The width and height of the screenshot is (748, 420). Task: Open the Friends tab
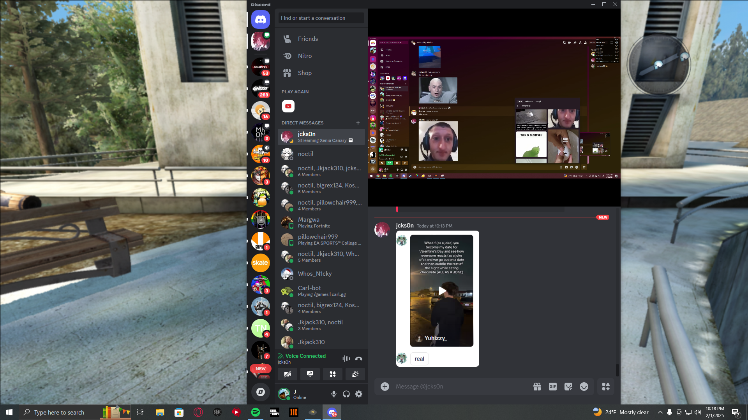click(x=308, y=39)
